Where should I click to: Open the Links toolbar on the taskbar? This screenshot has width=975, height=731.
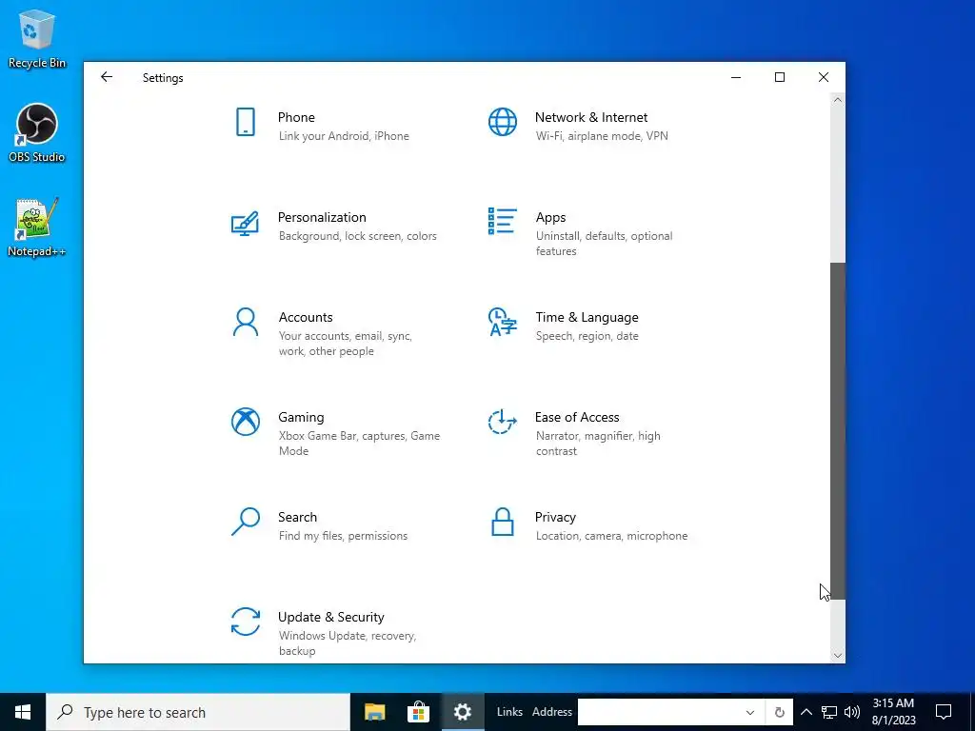[x=509, y=712]
